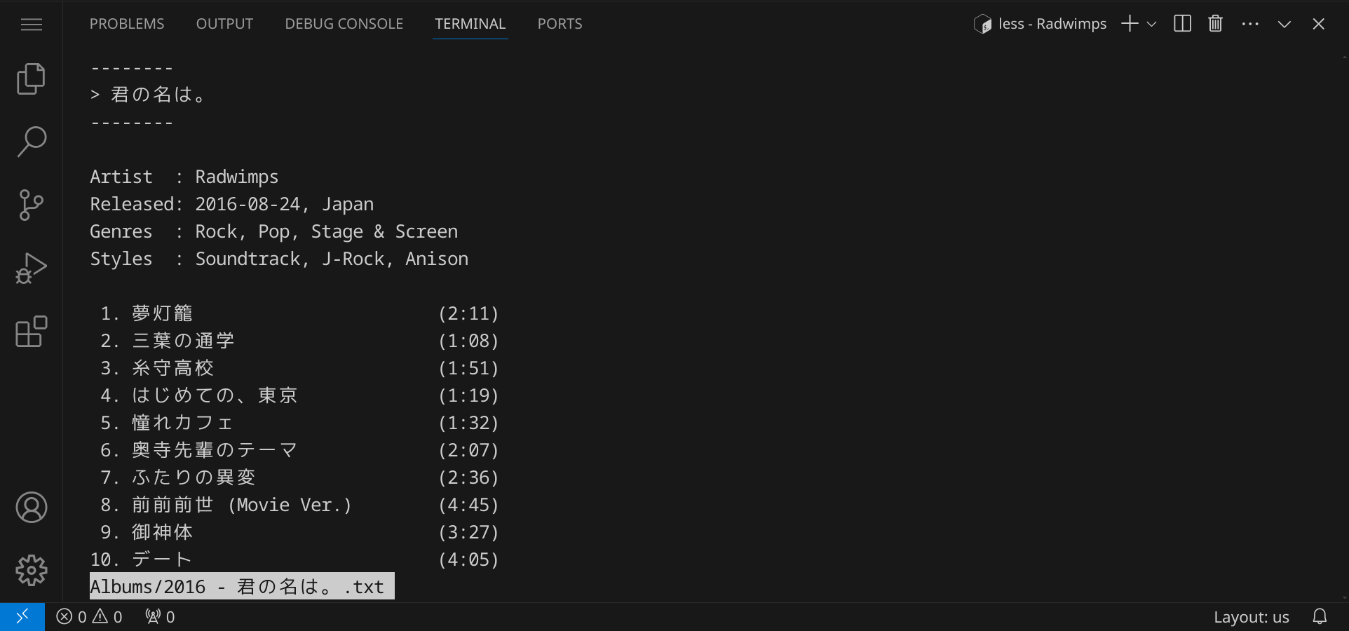1349x631 pixels.
Task: Open errors and warnings status indicator
Action: 90,617
